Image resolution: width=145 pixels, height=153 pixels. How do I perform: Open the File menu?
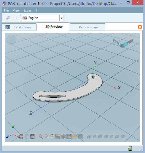(6, 10)
